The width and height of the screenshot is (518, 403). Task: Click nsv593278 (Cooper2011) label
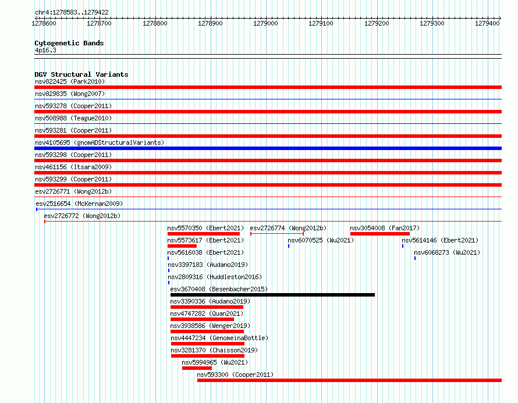(x=73, y=106)
